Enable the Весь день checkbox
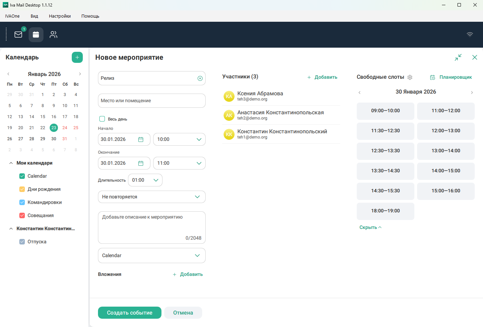The height and width of the screenshot is (327, 483). [102, 119]
